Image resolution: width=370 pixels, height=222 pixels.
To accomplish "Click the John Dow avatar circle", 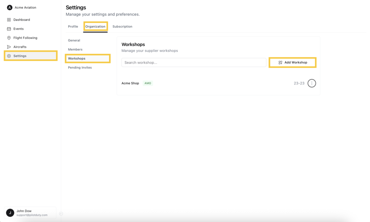I will pos(10,213).
